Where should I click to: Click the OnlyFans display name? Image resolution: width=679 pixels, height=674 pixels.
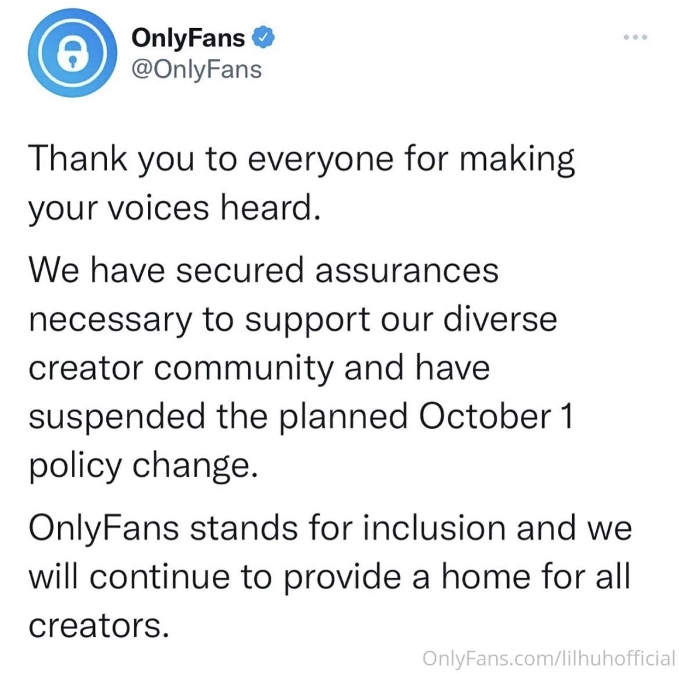click(188, 39)
